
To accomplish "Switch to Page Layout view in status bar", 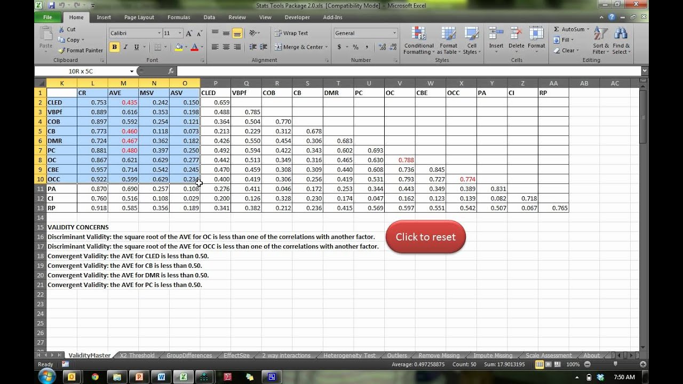I will [549, 364].
